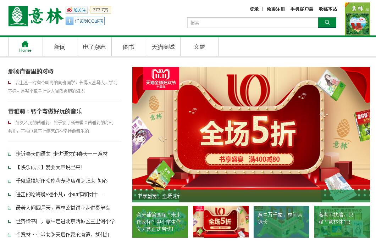Click the Tmall 11.11 badge on banner
The width and height of the screenshot is (376, 241).
click(161, 78)
